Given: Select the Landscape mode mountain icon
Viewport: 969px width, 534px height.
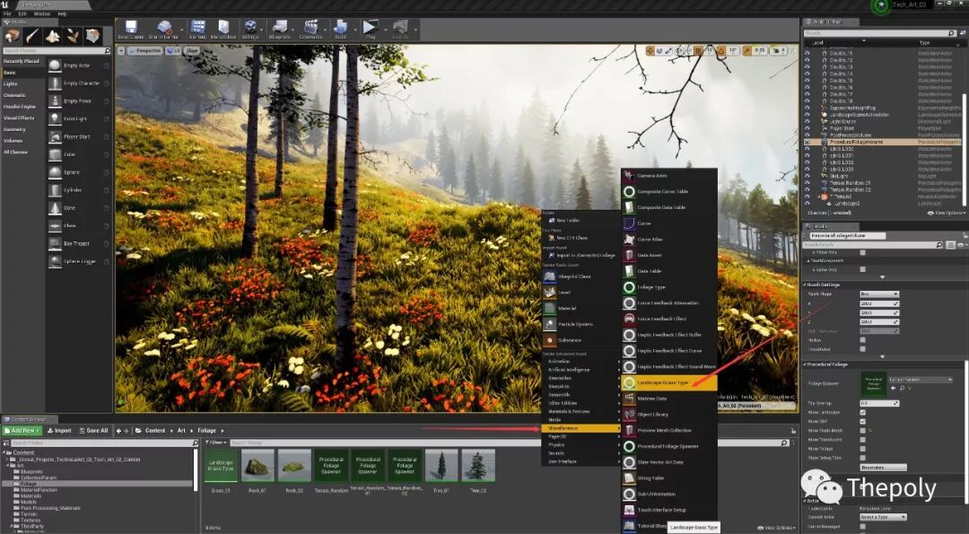Looking at the screenshot, I should coord(53,36).
